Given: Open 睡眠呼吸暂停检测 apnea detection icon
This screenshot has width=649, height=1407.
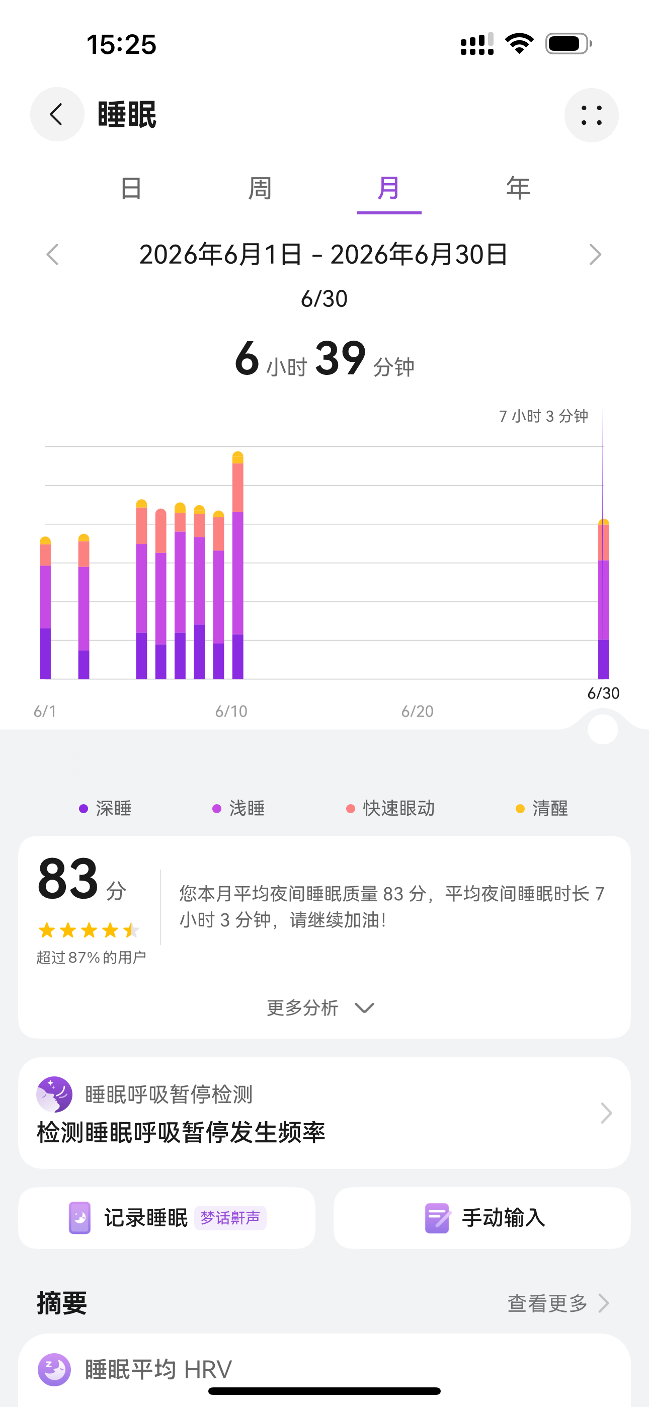Looking at the screenshot, I should tap(54, 1095).
